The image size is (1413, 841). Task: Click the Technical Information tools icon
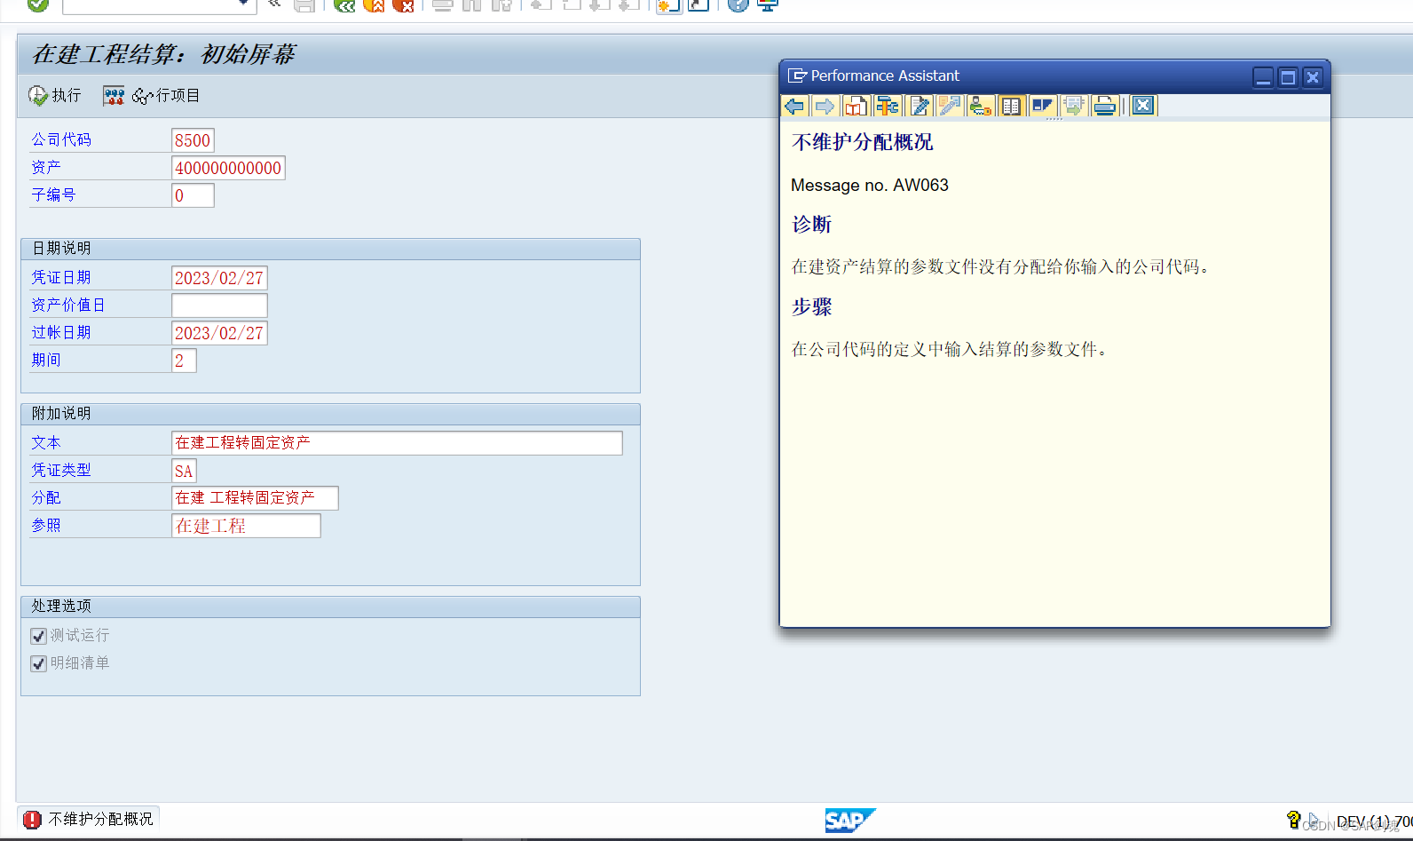[887, 107]
